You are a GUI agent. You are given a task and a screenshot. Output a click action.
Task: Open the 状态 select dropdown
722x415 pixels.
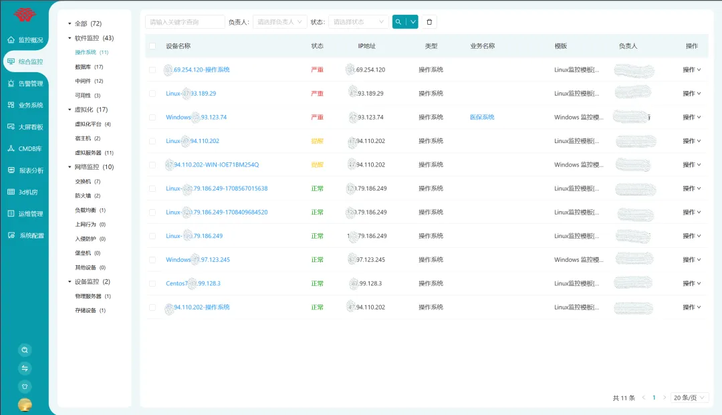pos(358,21)
